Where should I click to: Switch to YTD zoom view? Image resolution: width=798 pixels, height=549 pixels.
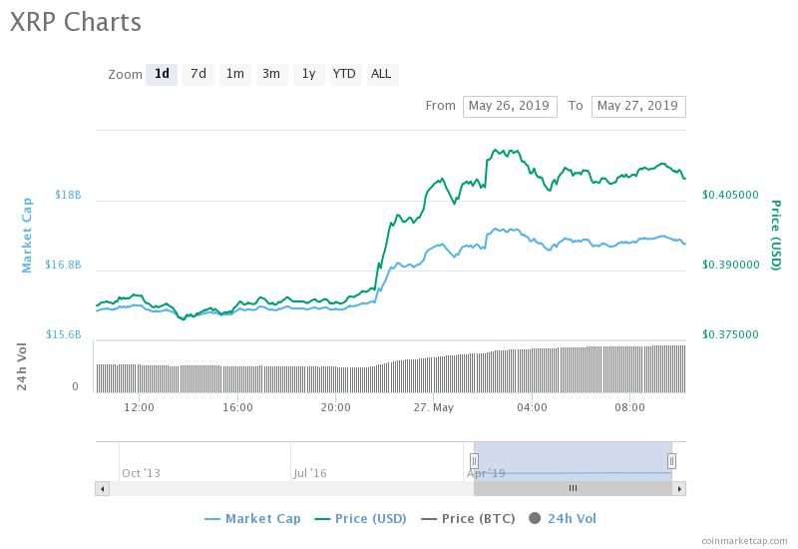pyautogui.click(x=344, y=74)
